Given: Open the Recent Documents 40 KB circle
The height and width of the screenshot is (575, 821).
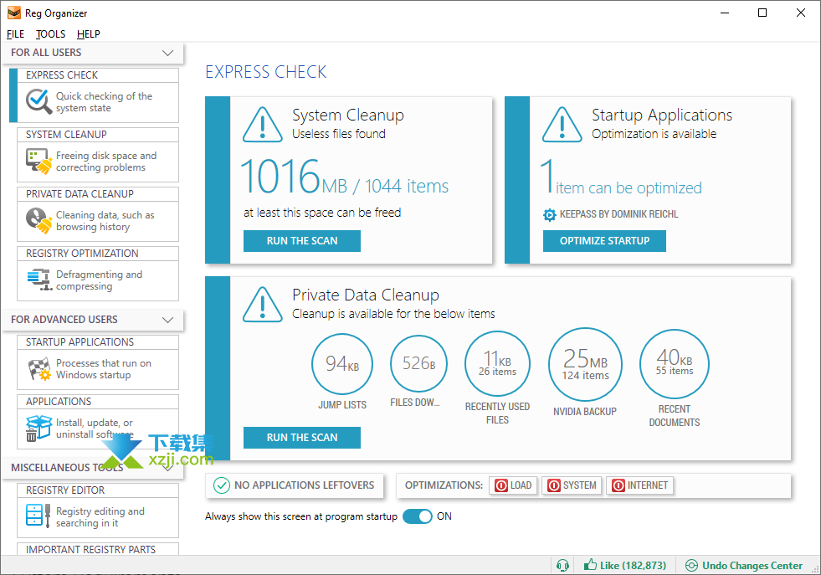Looking at the screenshot, I should click(675, 364).
